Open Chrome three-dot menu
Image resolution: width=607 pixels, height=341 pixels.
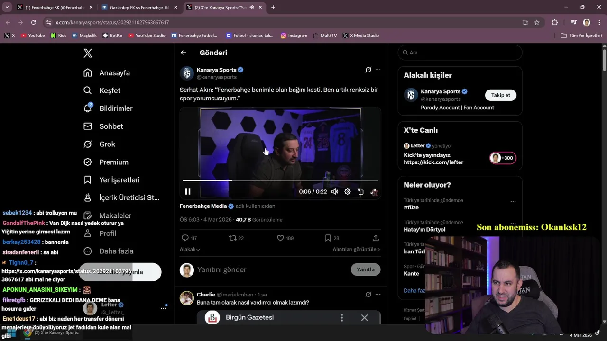tap(599, 22)
